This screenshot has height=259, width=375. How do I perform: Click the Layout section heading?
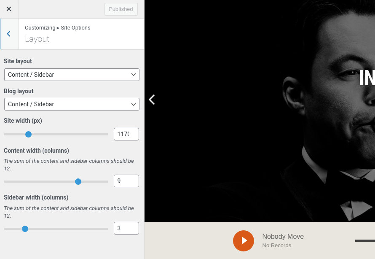pyautogui.click(x=37, y=39)
